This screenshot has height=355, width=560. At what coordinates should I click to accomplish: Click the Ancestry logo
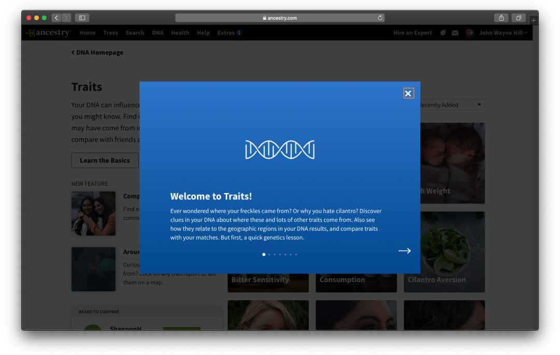[49, 33]
